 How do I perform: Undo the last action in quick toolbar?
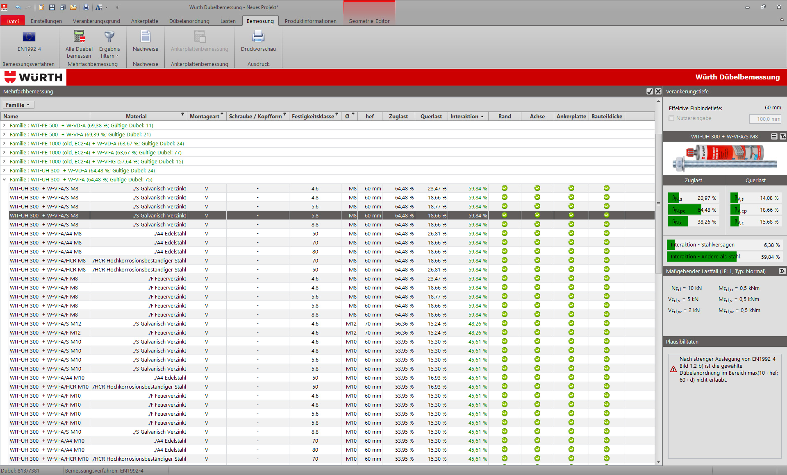(18, 7)
